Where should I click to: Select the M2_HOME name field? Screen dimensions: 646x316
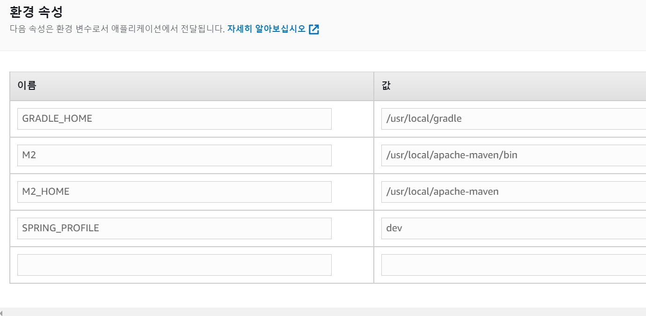(174, 192)
